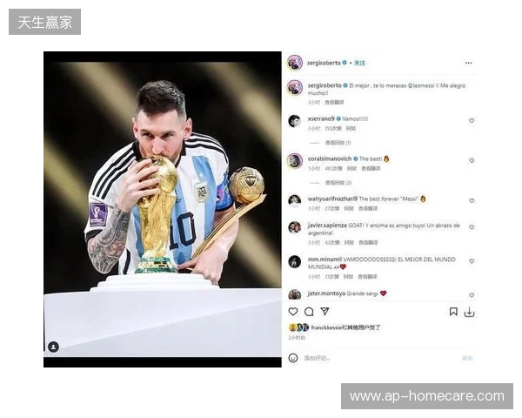Expand replies under coralsimanovich's comment
The image size is (522, 418).
pyautogui.click(x=338, y=183)
